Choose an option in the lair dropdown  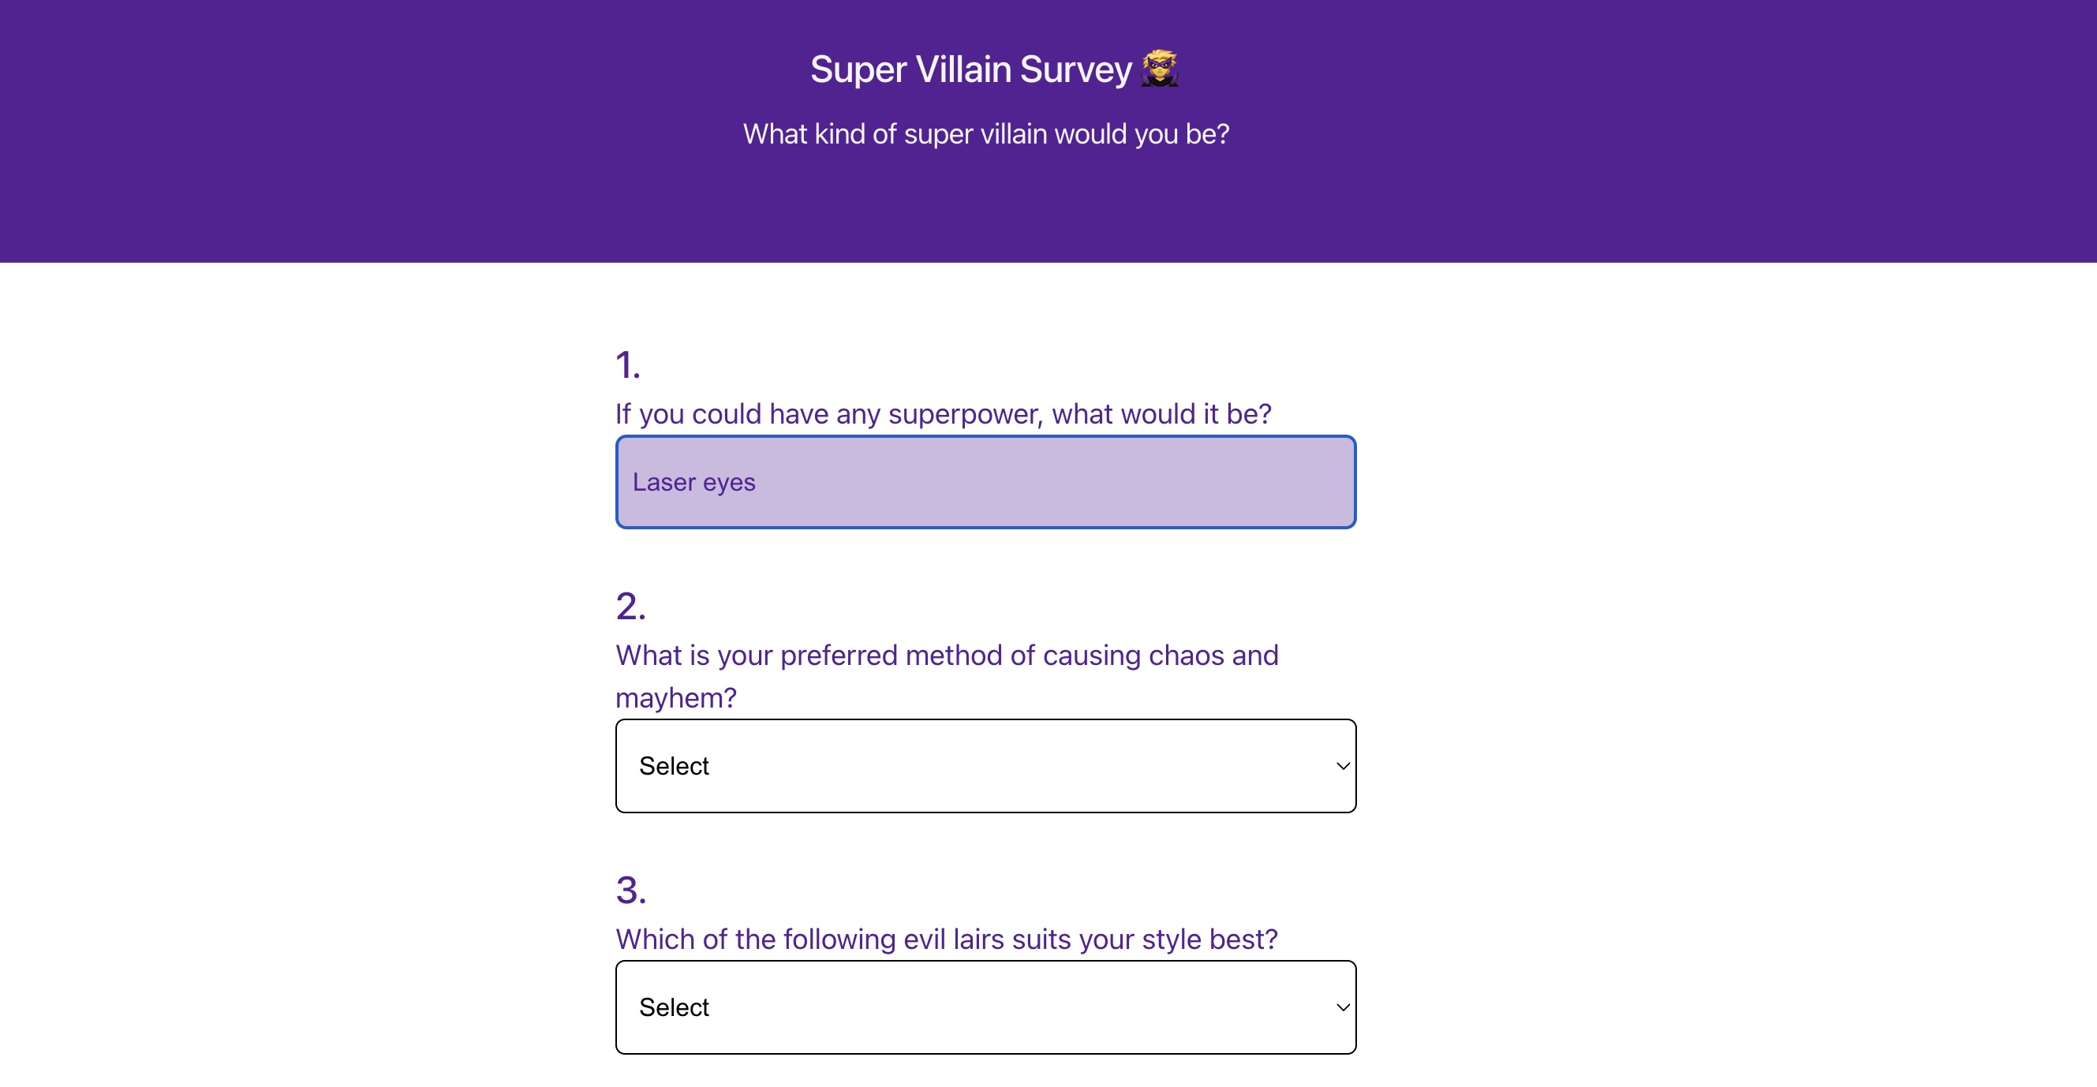coord(985,1007)
